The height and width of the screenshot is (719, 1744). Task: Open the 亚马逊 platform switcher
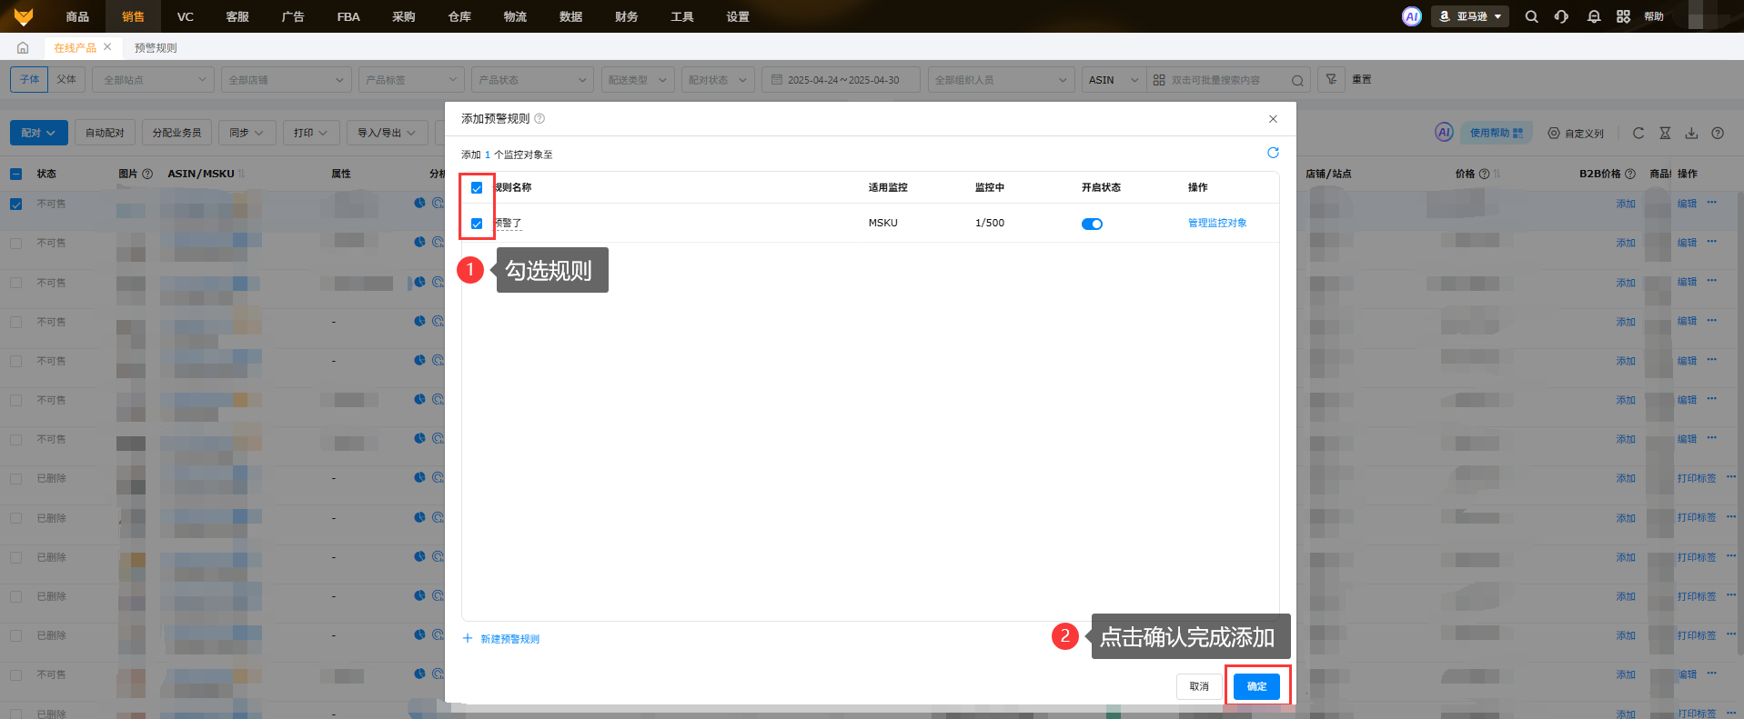(1470, 16)
